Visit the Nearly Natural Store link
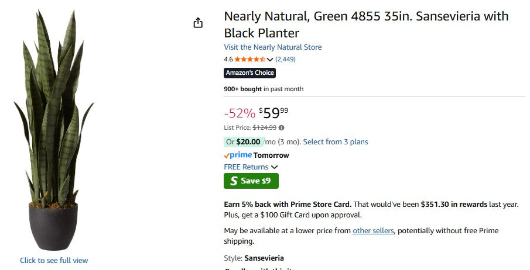This screenshot has width=530, height=270. [x=272, y=47]
